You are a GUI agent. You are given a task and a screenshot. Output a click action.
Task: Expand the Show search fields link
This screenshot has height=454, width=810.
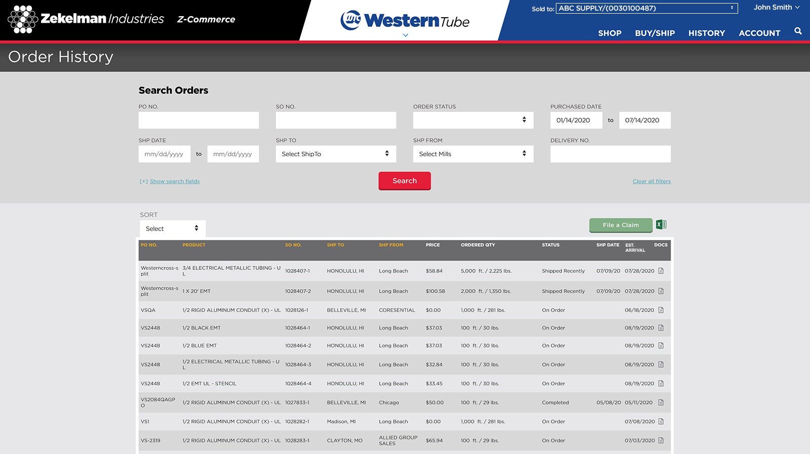click(x=174, y=181)
